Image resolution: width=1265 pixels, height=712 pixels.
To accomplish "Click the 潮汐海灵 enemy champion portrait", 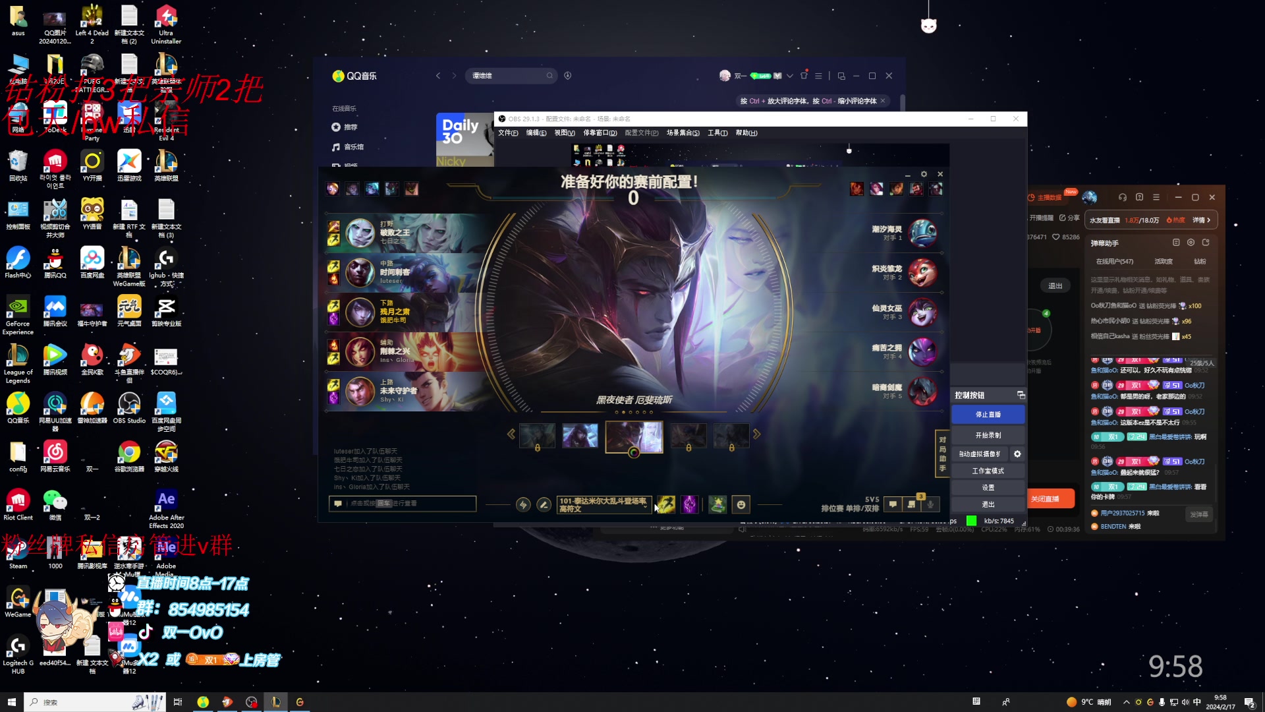I will point(922,233).
